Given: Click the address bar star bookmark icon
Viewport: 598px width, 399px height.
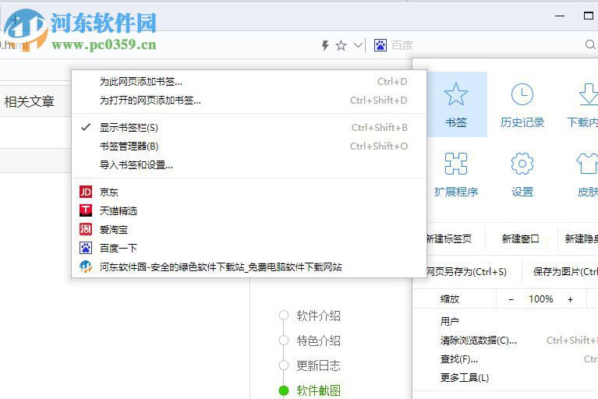Looking at the screenshot, I should click(341, 46).
